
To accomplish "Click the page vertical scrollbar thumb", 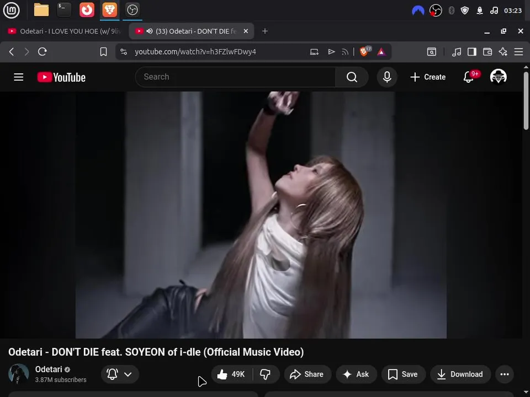I will 526,100.
